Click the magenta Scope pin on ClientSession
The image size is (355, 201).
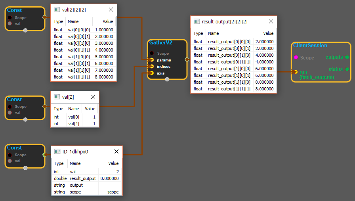click(x=296, y=57)
